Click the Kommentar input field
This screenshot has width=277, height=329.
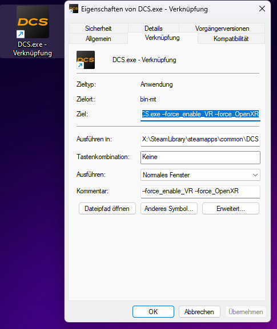[200, 192]
